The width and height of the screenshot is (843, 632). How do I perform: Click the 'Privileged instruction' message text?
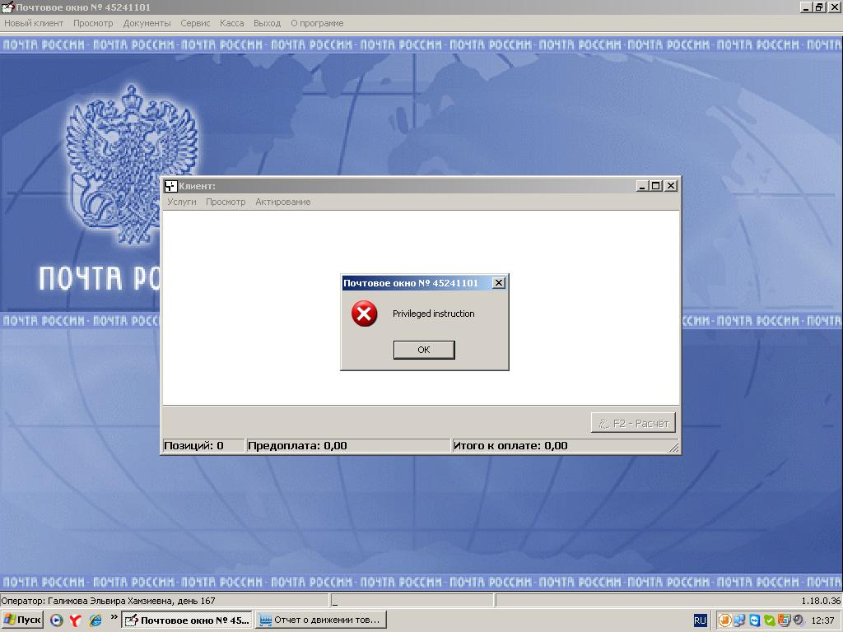pos(433,314)
